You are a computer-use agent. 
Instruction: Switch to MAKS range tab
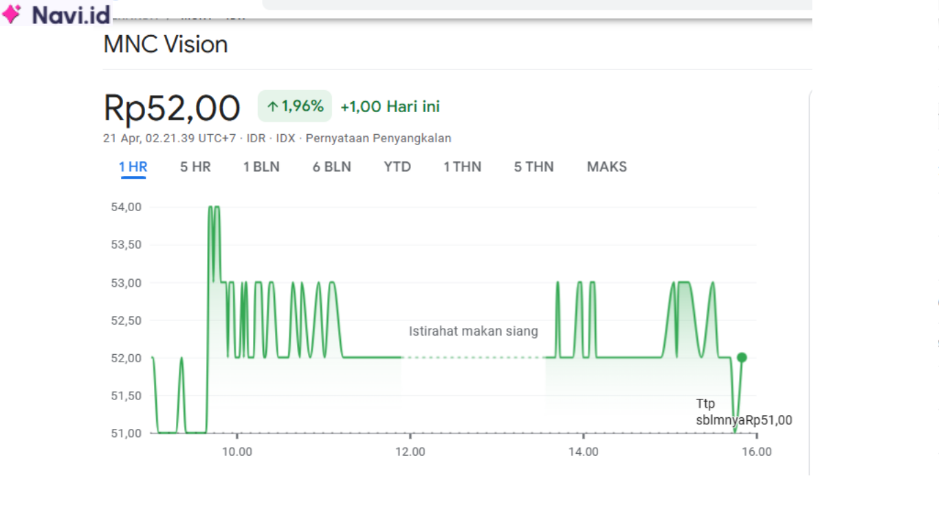[x=607, y=167]
